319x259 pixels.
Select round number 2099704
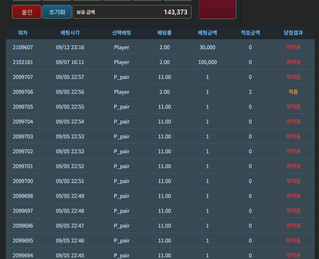tap(23, 122)
